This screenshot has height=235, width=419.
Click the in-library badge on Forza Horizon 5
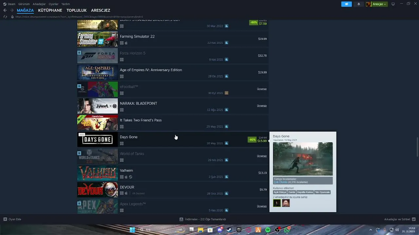(x=79, y=53)
